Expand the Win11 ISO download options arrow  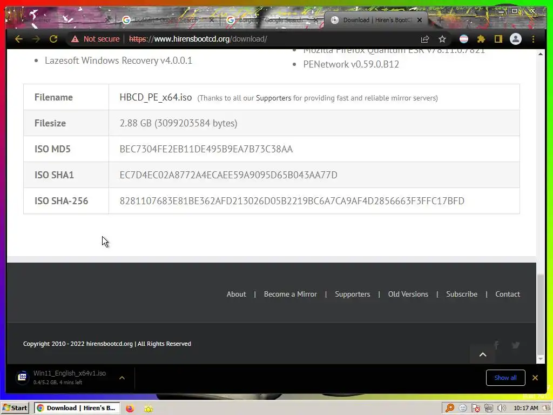122,378
